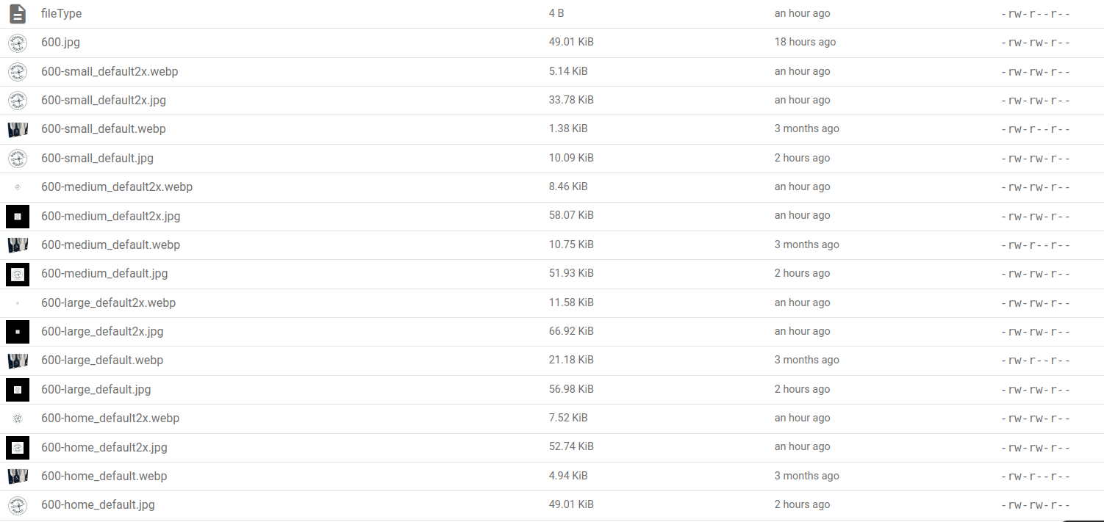This screenshot has height=522, width=1104.
Task: Open the 600.jpg file
Action: tap(60, 43)
